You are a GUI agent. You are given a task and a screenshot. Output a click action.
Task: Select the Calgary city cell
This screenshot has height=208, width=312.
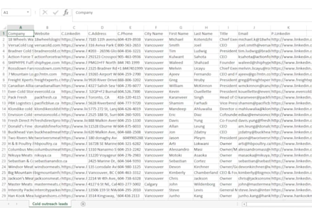[x=156, y=184]
